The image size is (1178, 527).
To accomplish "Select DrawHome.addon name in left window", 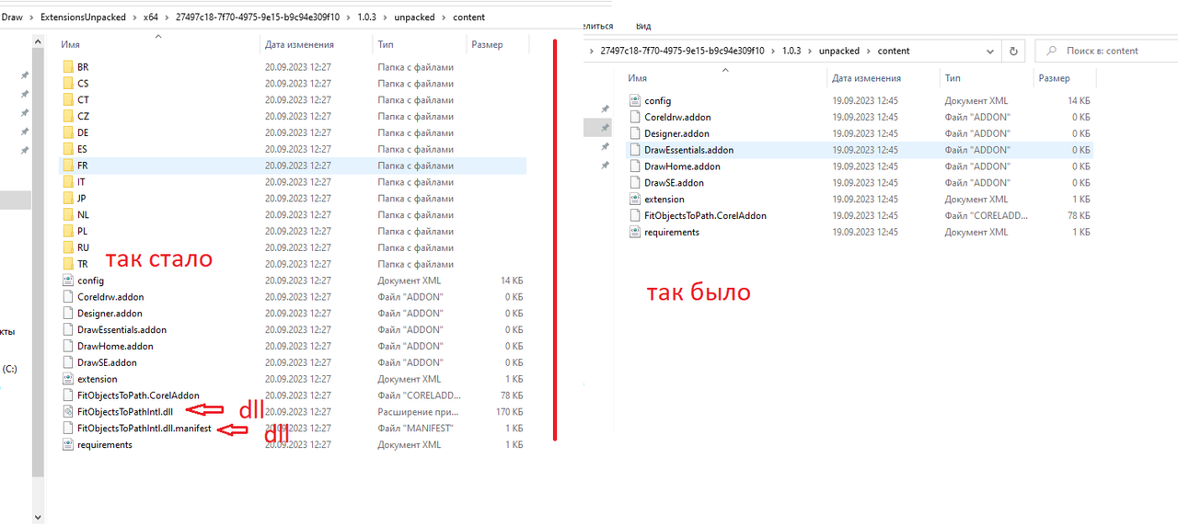I will point(115,347).
